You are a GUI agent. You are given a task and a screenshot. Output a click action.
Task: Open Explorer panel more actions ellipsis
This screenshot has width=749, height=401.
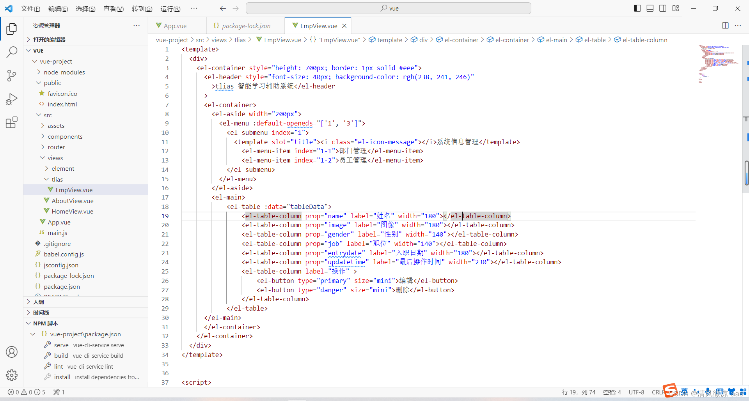137,25
